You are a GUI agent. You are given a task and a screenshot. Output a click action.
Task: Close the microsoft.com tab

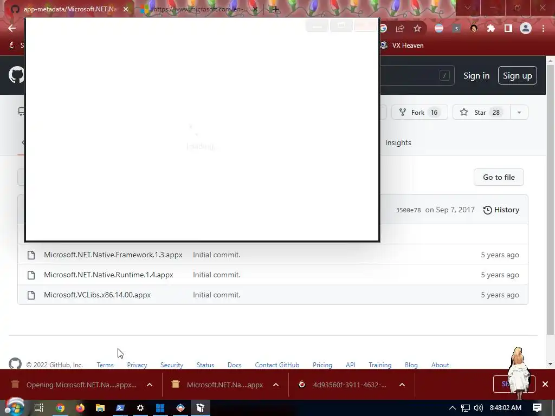[255, 9]
